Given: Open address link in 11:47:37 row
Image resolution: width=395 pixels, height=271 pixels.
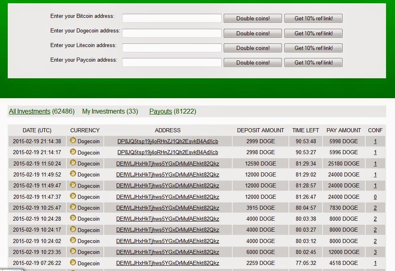Looking at the screenshot, I should pos(168,197).
